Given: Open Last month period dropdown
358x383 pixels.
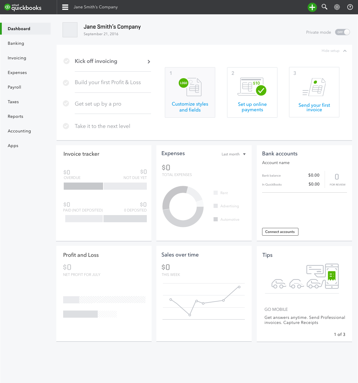Looking at the screenshot, I should coord(234,154).
